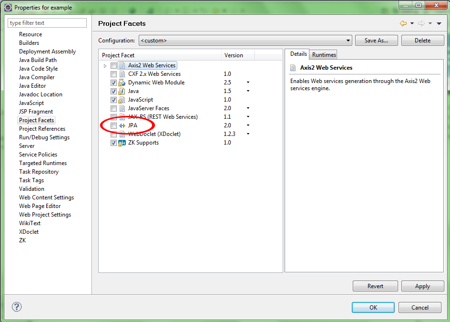Click the Apply button

(x=422, y=286)
